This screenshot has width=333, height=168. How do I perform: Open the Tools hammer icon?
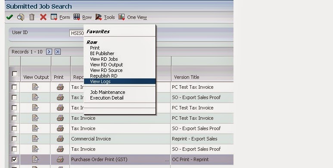[99, 17]
